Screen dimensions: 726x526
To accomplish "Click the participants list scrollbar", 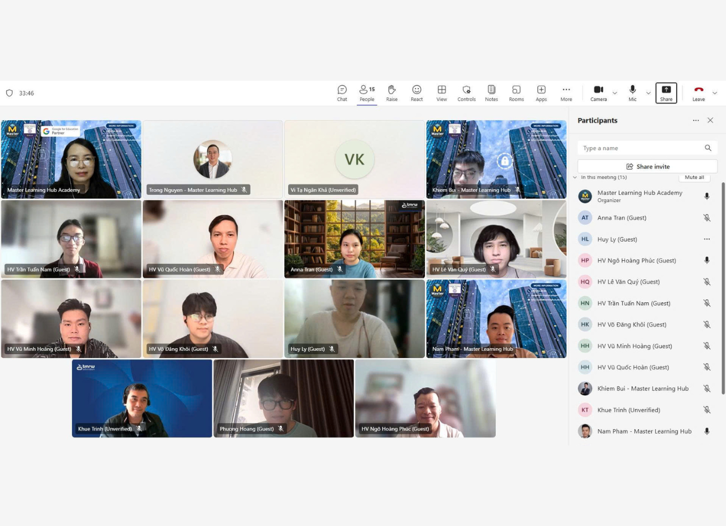I will point(722,288).
